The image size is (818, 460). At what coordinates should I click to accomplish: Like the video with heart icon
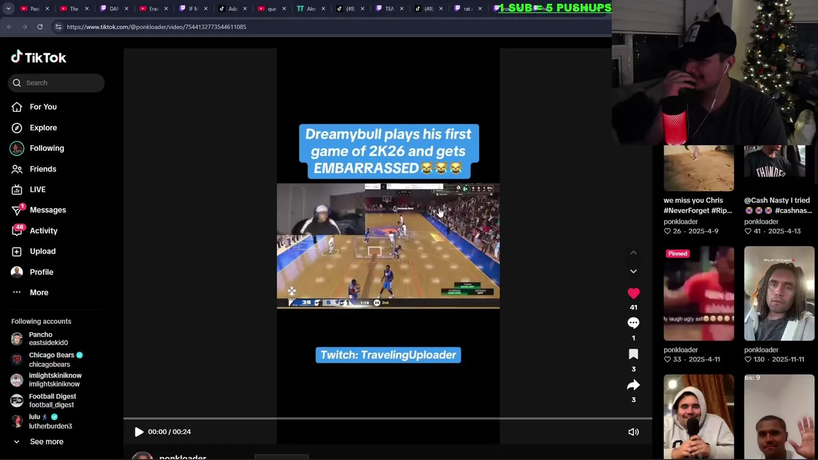click(633, 293)
